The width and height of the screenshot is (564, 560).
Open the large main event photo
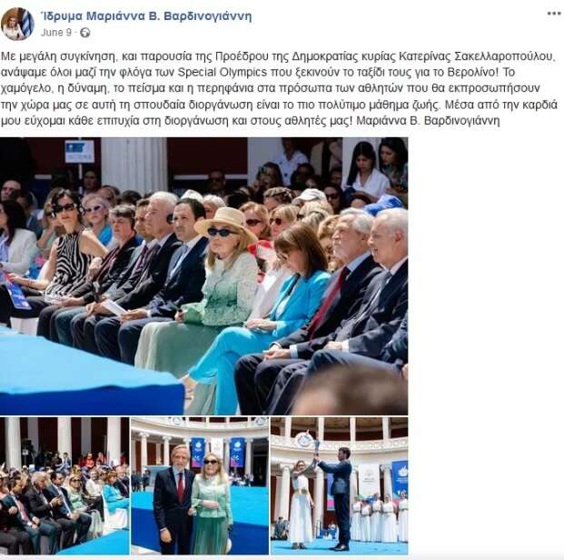(x=204, y=275)
